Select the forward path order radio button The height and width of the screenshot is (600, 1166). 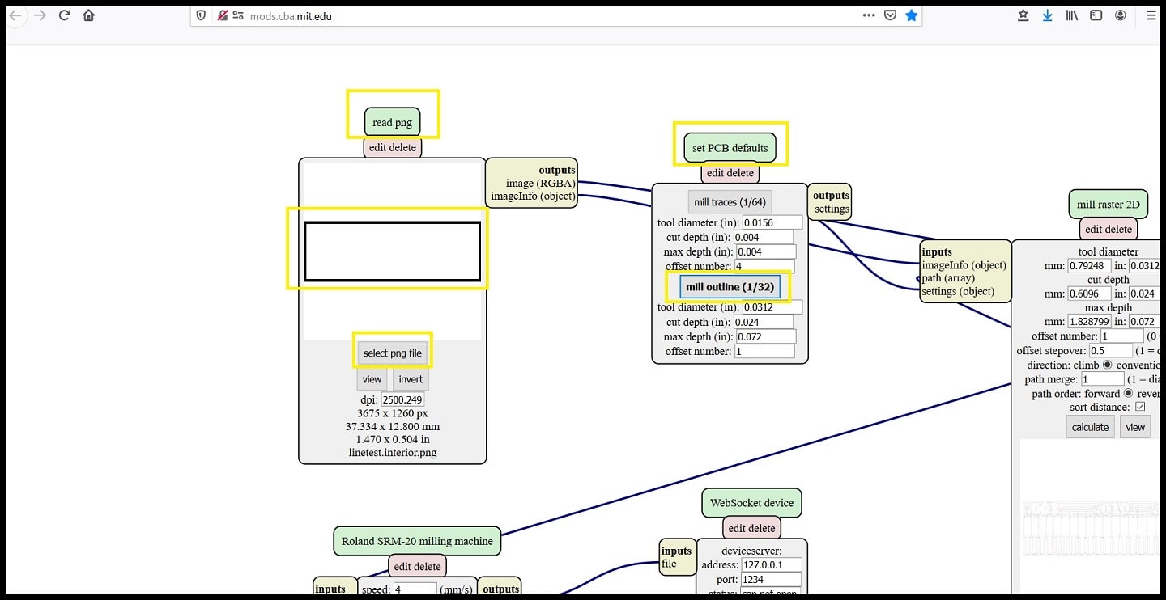click(x=1128, y=393)
